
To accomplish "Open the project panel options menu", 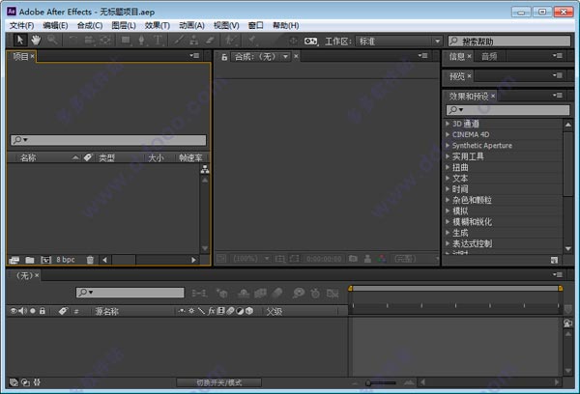I will (194, 56).
